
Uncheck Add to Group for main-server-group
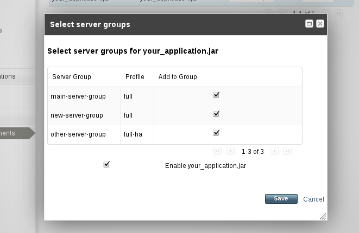pos(216,95)
